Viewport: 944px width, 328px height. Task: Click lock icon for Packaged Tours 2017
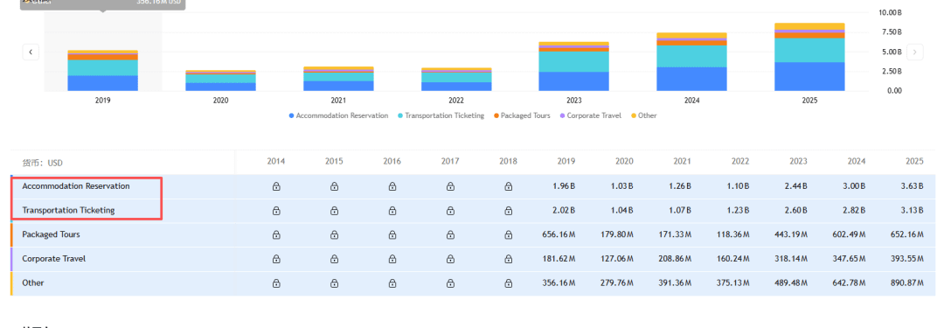450,235
